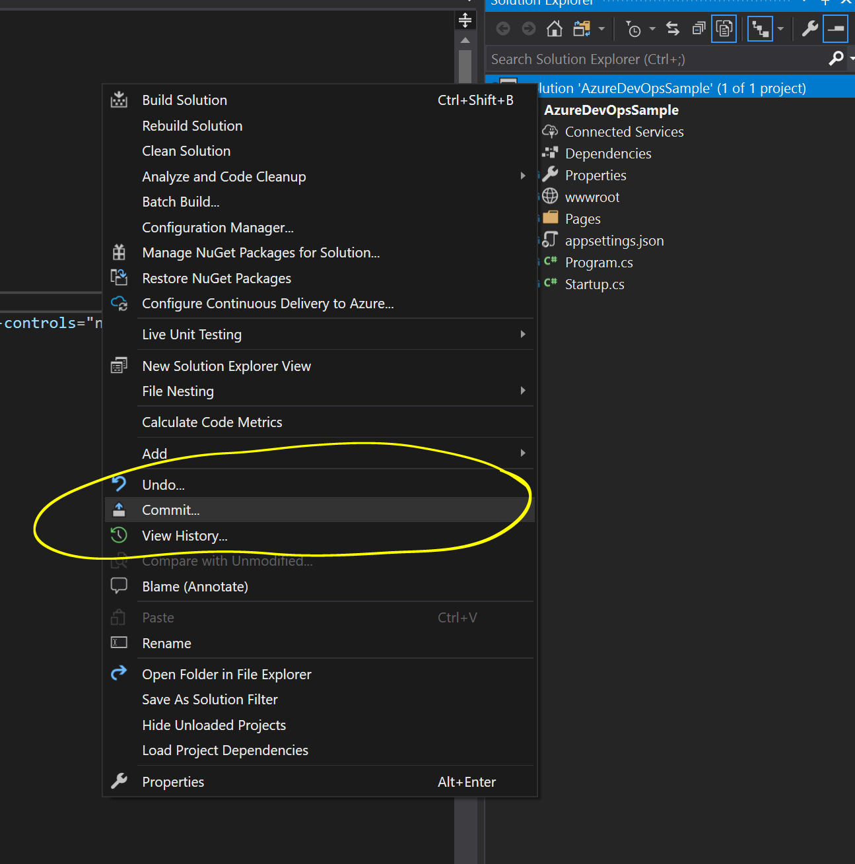Click the split editor icon above scrollbar

[465, 20]
